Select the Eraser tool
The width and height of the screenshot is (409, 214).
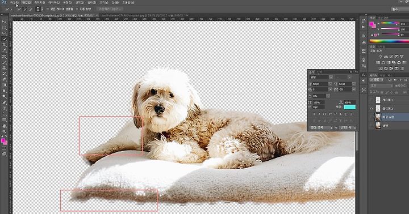point(4,79)
